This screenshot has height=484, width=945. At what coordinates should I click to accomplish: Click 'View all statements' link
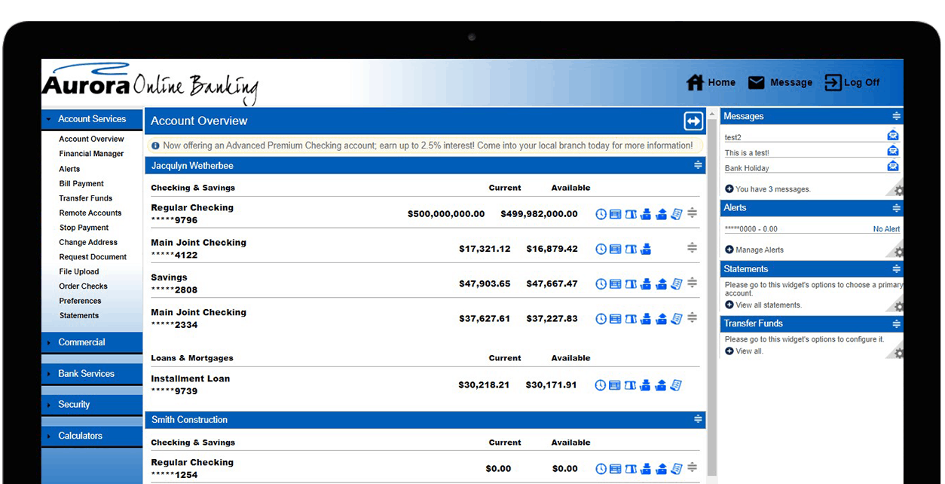763,305
